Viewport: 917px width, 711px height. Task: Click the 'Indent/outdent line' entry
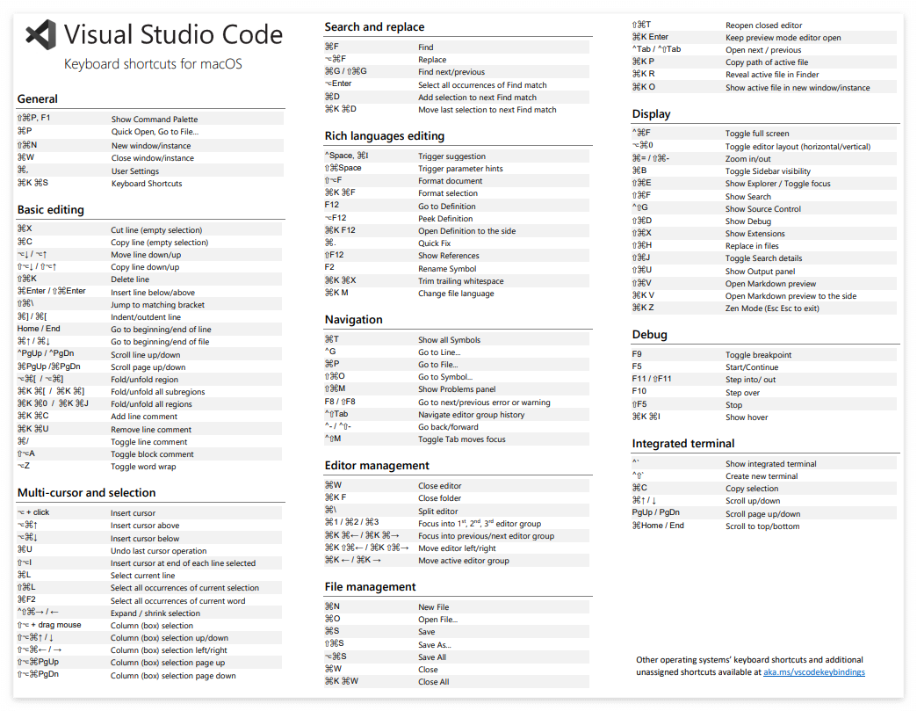(x=146, y=317)
